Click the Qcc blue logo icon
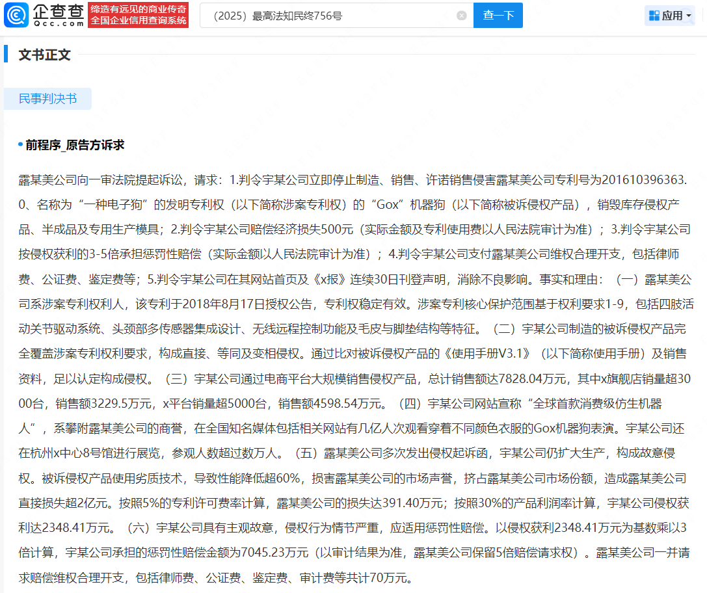The width and height of the screenshot is (707, 593). (16, 15)
